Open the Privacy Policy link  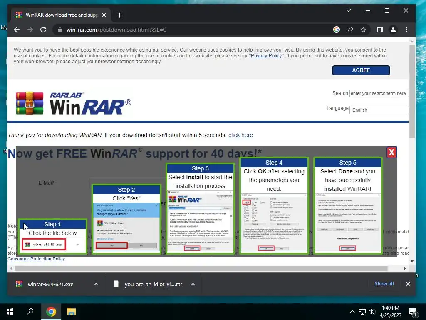[x=266, y=56]
